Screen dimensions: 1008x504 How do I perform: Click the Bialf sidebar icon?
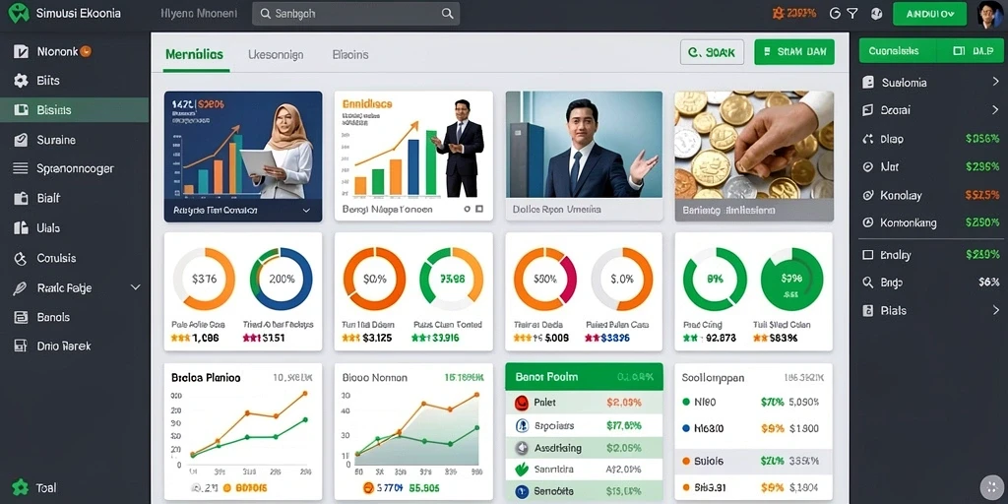click(21, 198)
